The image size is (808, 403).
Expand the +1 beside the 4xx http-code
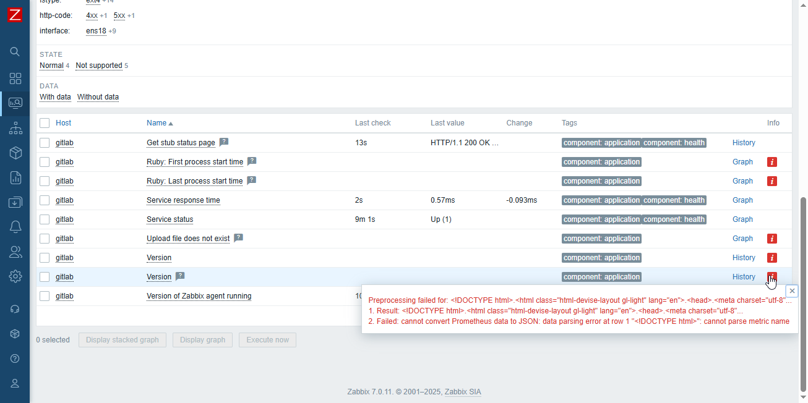(104, 15)
